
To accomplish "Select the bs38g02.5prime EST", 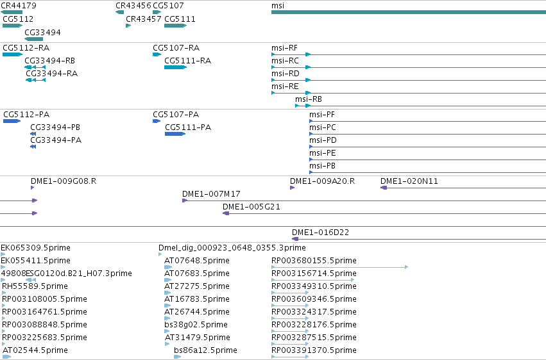I will [x=167, y=332].
